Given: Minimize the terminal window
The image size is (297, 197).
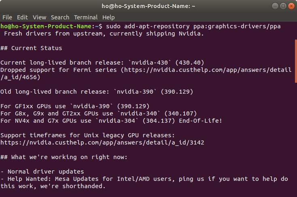Looking at the screenshot, I should pyautogui.click(x=275, y=6).
